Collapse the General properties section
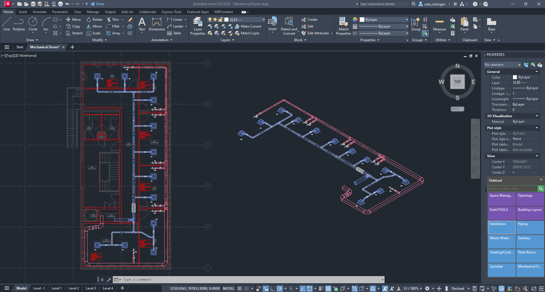 pos(536,72)
